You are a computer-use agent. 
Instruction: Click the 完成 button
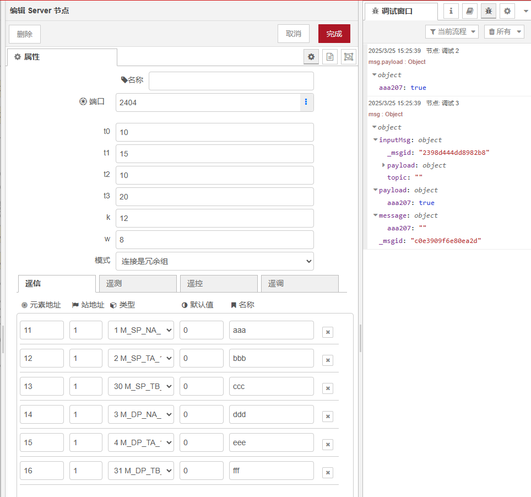[334, 34]
